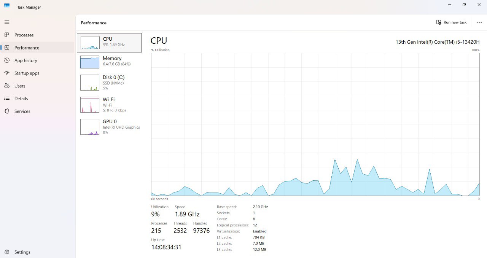
Task: Collapse the navigation pane with the hamburger icon
Action: pyautogui.click(x=6, y=22)
